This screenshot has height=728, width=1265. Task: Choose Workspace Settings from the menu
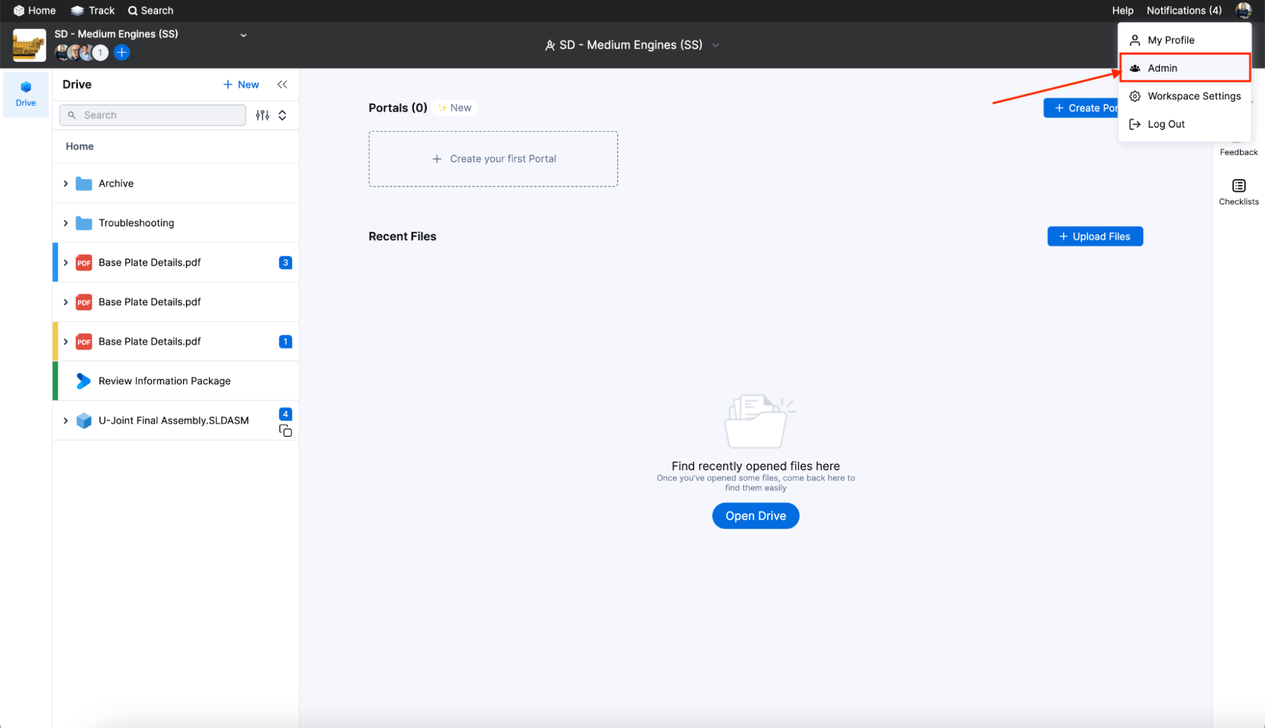[1193, 96]
